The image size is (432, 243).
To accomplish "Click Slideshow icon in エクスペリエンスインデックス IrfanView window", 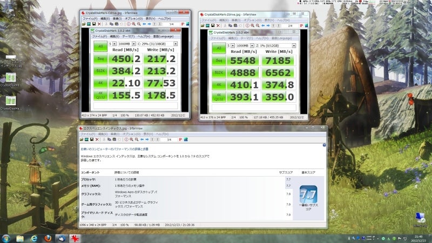I will (x=87, y=140).
